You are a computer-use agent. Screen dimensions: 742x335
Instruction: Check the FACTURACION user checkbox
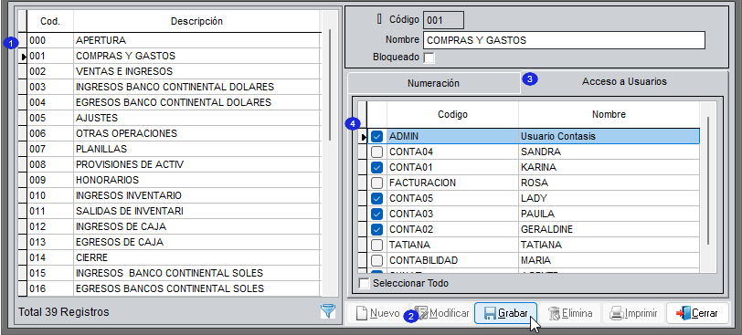pyautogui.click(x=376, y=183)
